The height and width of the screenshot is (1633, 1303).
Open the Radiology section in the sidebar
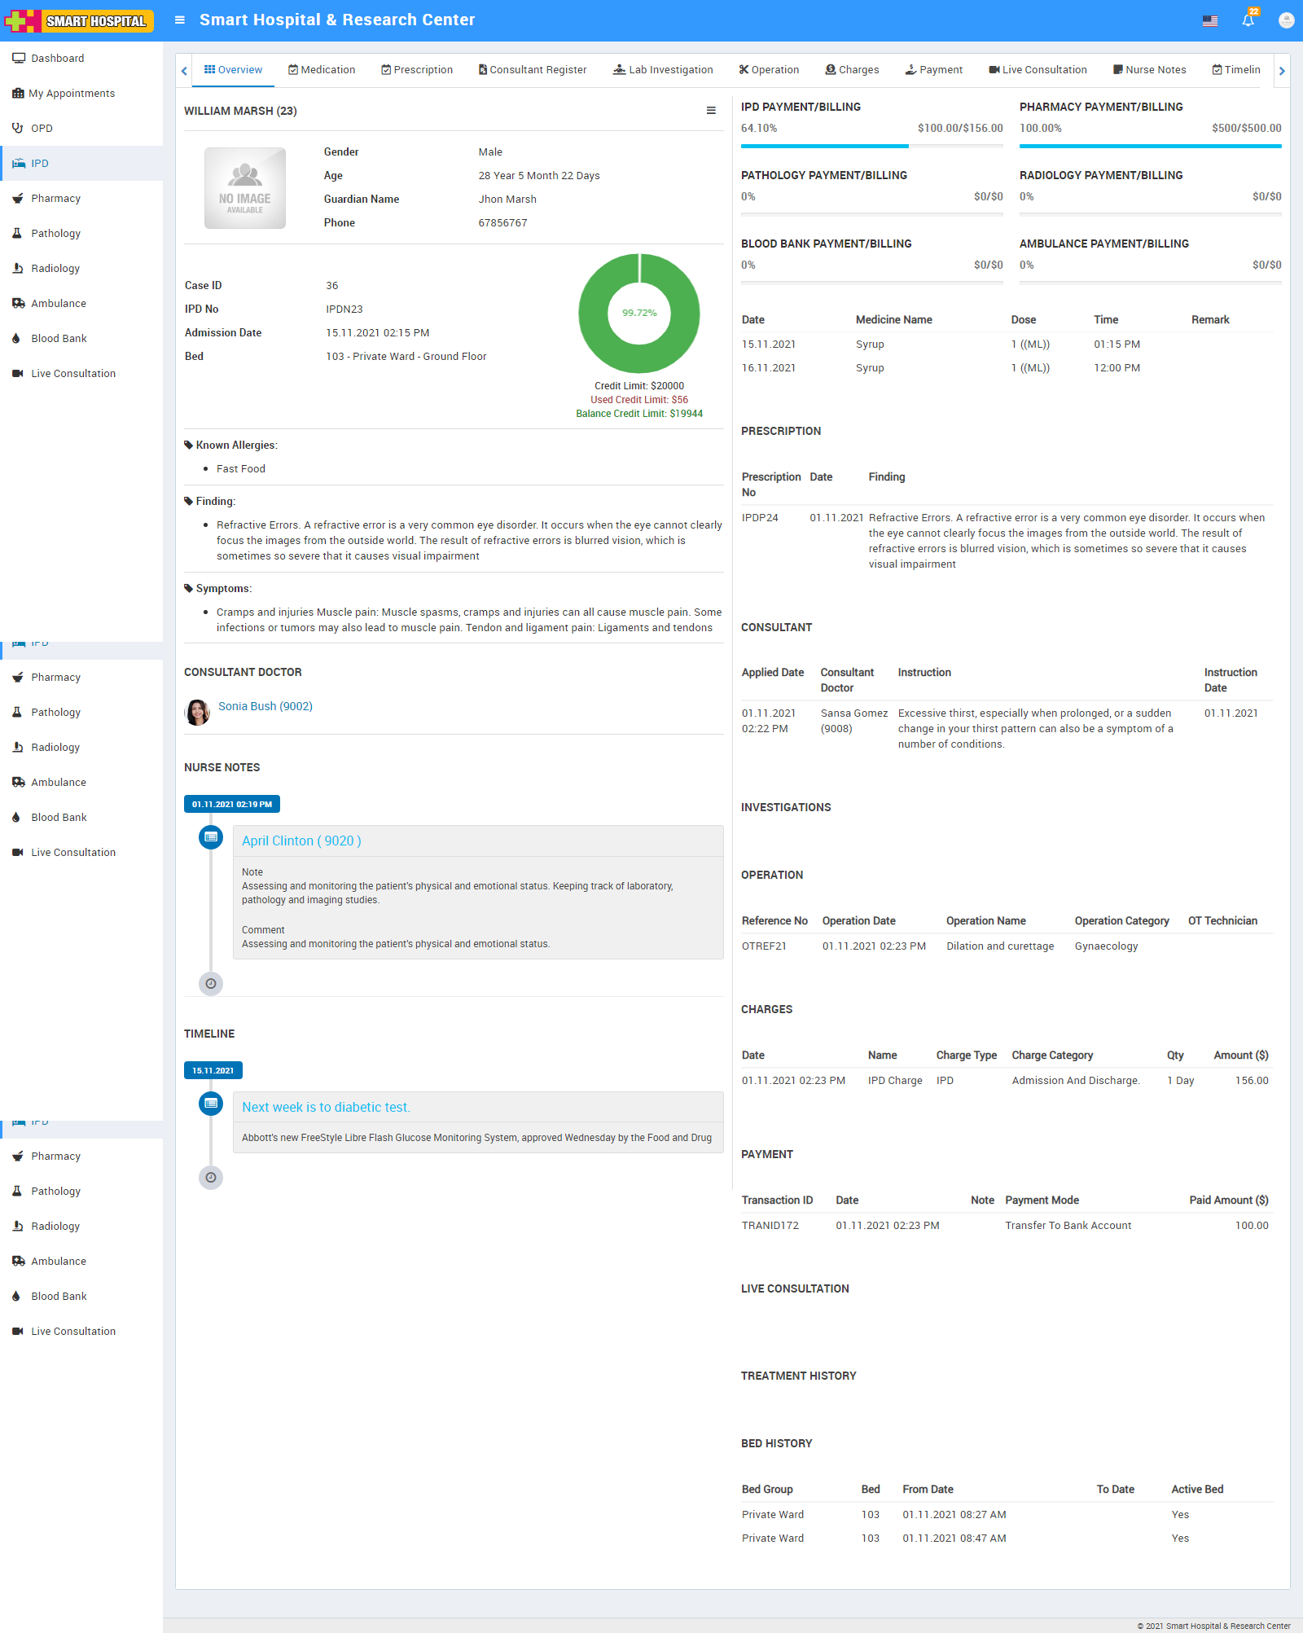[x=55, y=268]
